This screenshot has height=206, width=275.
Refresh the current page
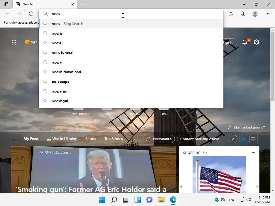point(31,14)
